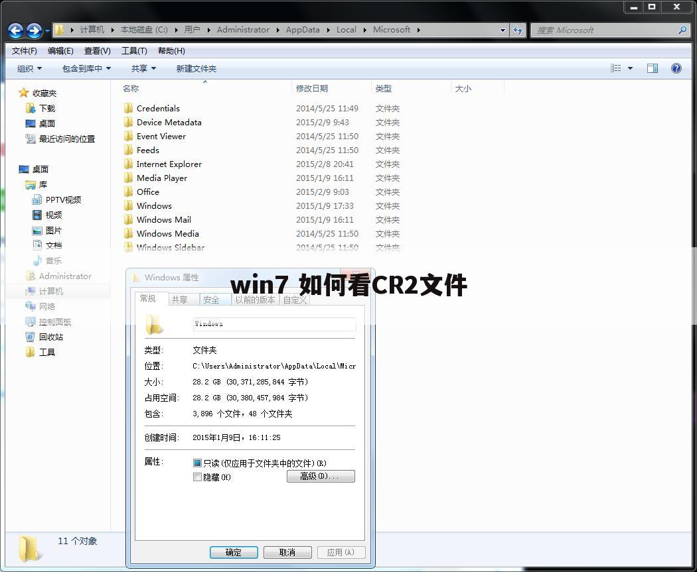Click the Cancel (取消) button
697x572 pixels.
coord(287,553)
